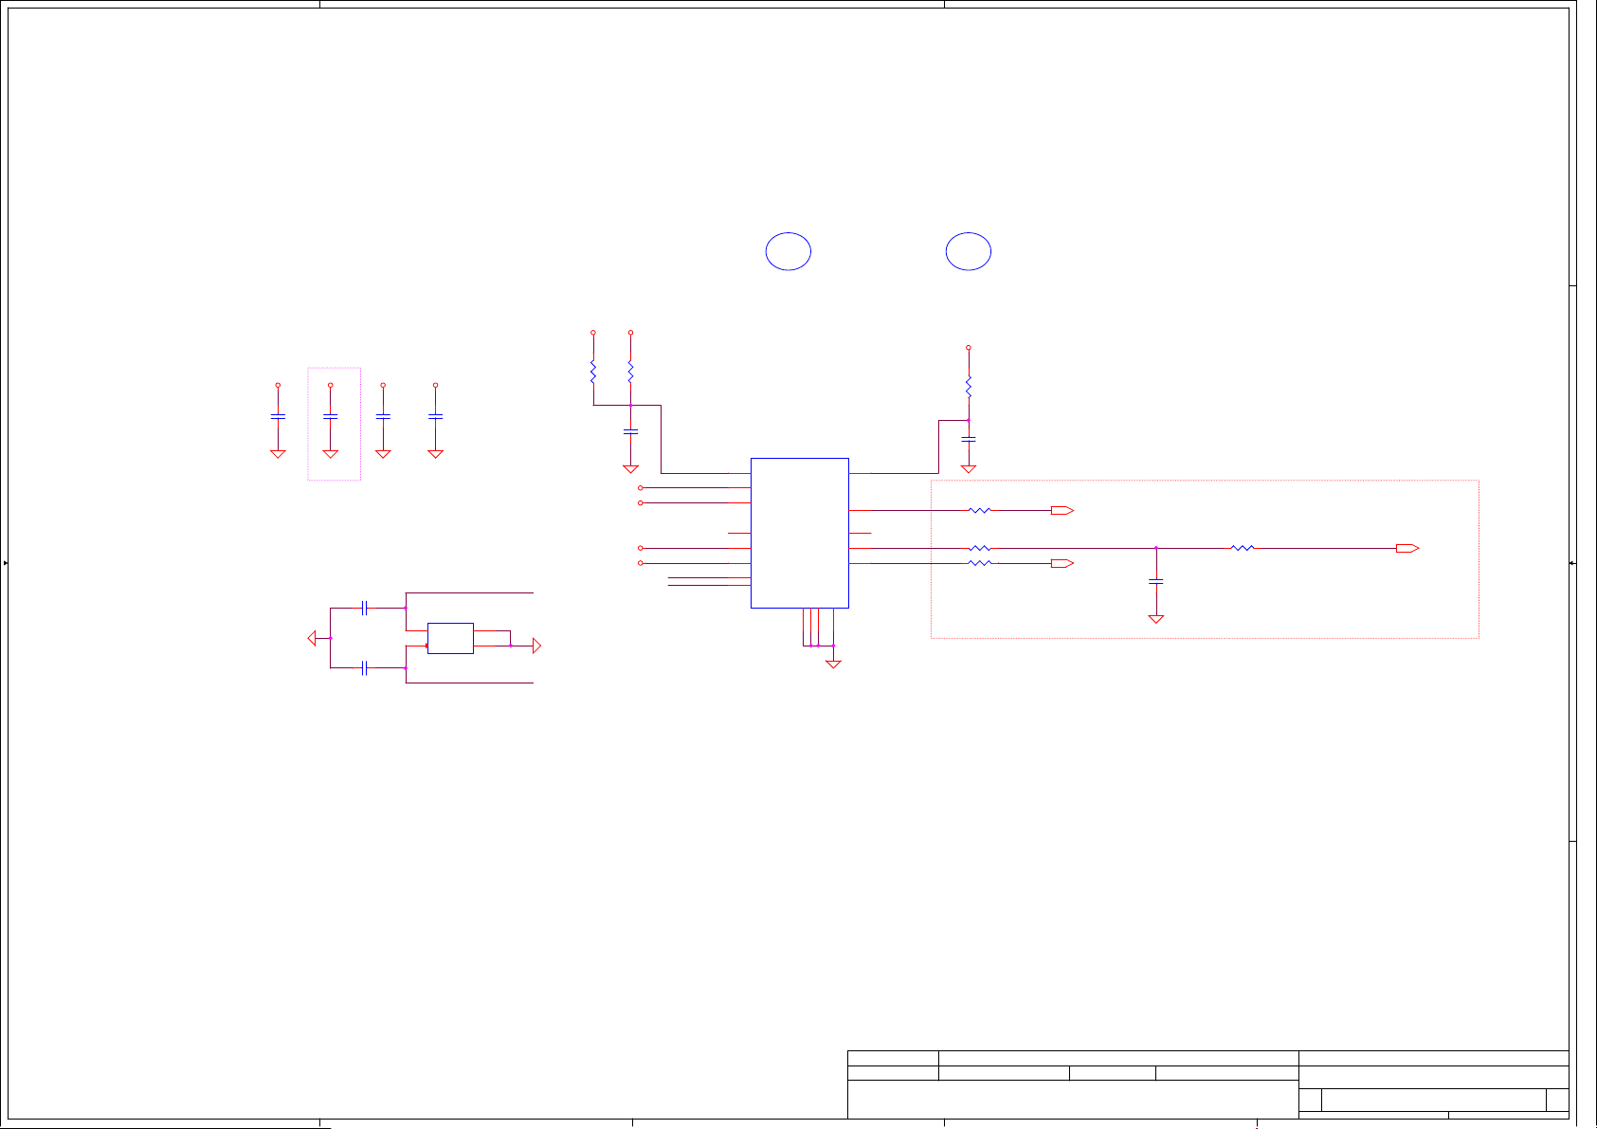Select lower capacitor of the crystal circuit
The image size is (1597, 1129).
(x=364, y=668)
